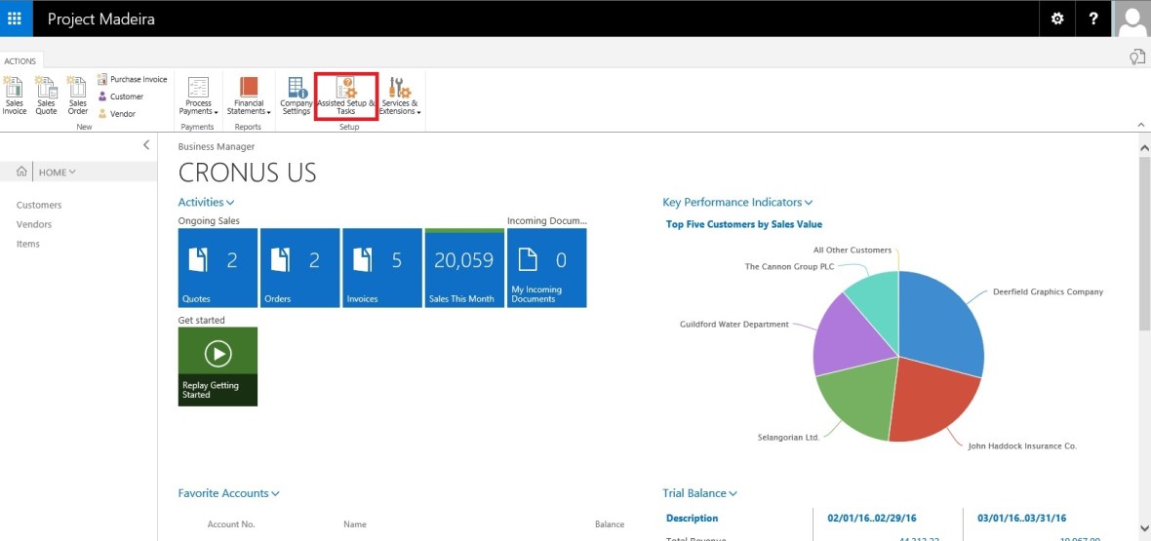Expand the Key Performance Indicators menu
Screen dimensions: 1151x541
click(x=737, y=203)
